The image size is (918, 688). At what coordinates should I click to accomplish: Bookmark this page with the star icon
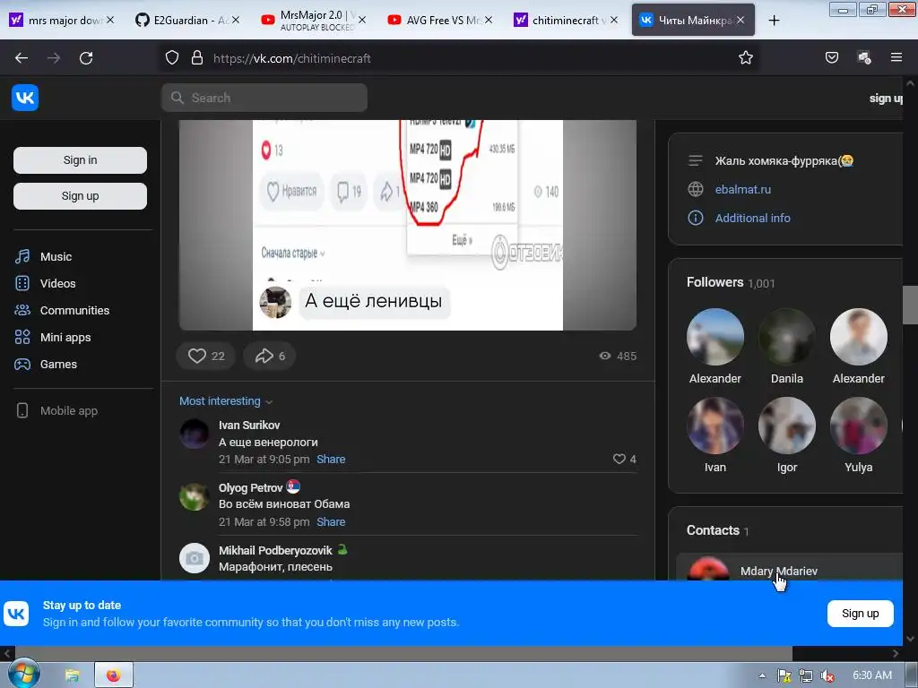pyautogui.click(x=745, y=58)
